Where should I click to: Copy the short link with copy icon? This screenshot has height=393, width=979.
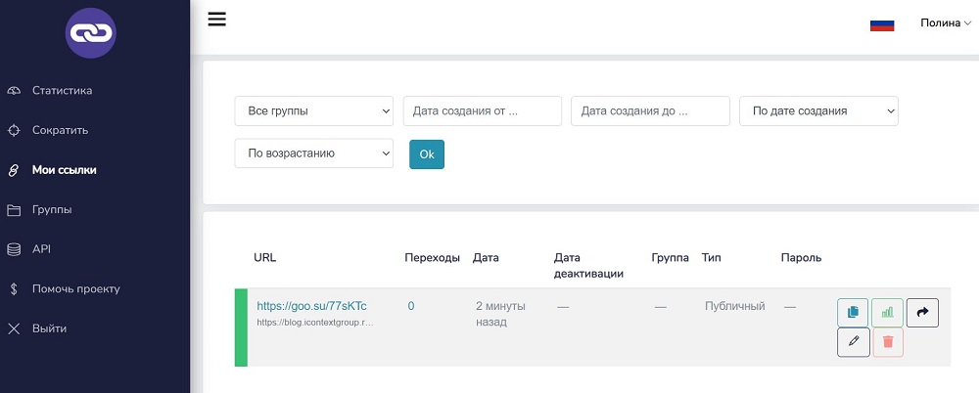[x=853, y=313]
